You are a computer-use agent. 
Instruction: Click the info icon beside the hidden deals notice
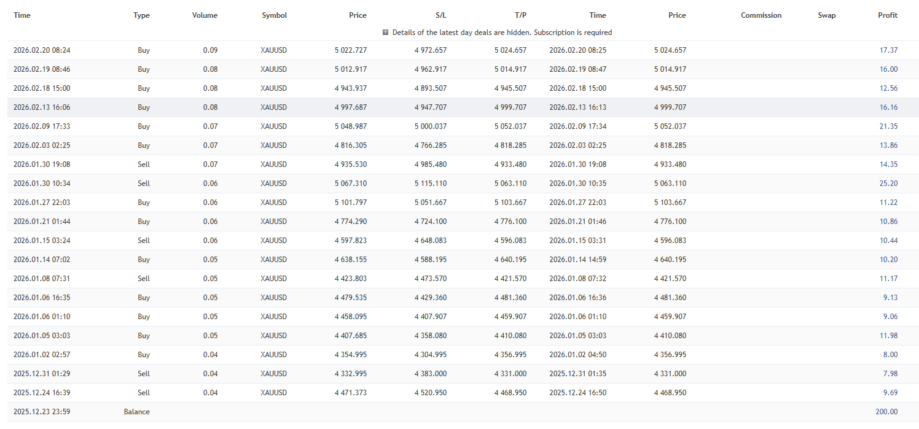(385, 33)
